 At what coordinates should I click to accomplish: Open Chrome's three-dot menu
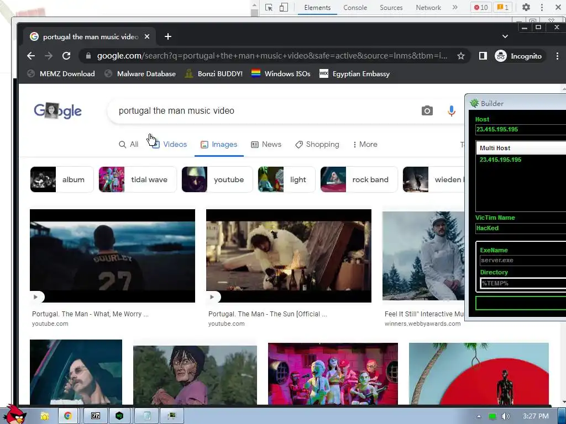coord(557,56)
